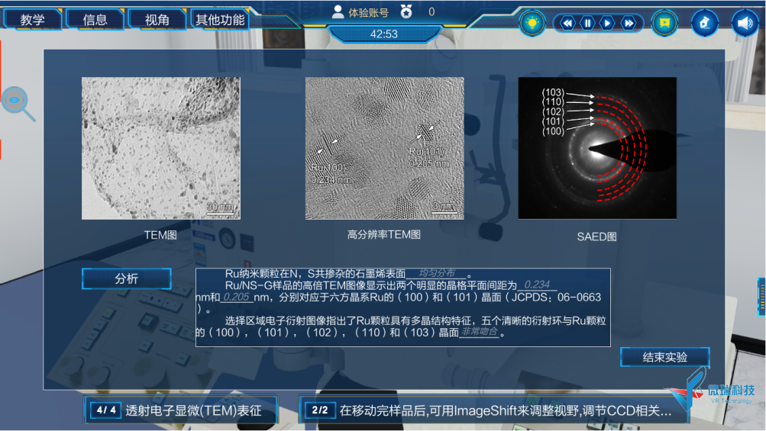
Task: Click the 0.205 blank field
Action: [x=237, y=297]
